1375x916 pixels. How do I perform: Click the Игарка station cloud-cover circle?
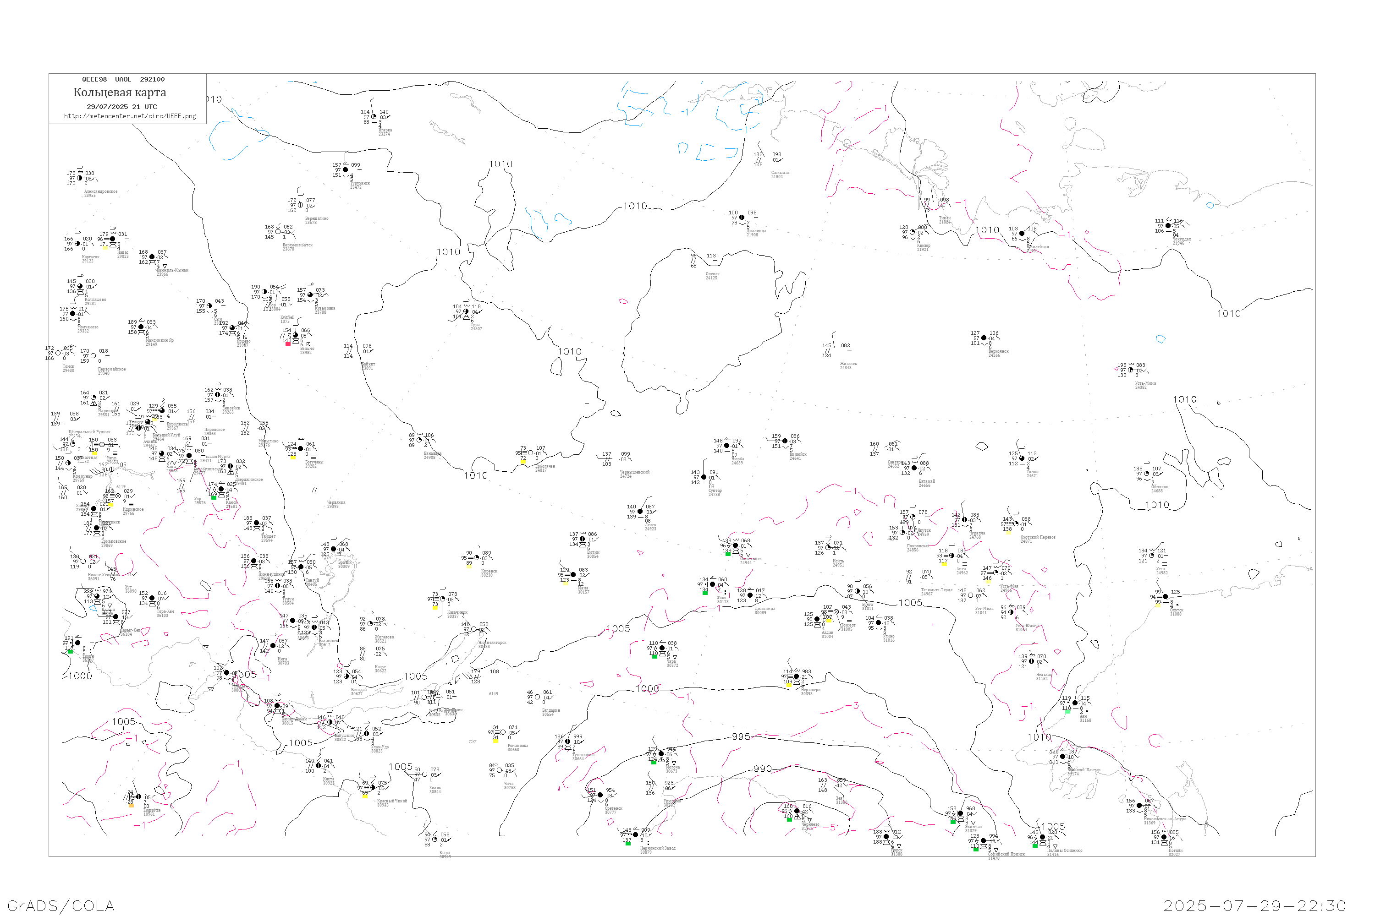(374, 117)
